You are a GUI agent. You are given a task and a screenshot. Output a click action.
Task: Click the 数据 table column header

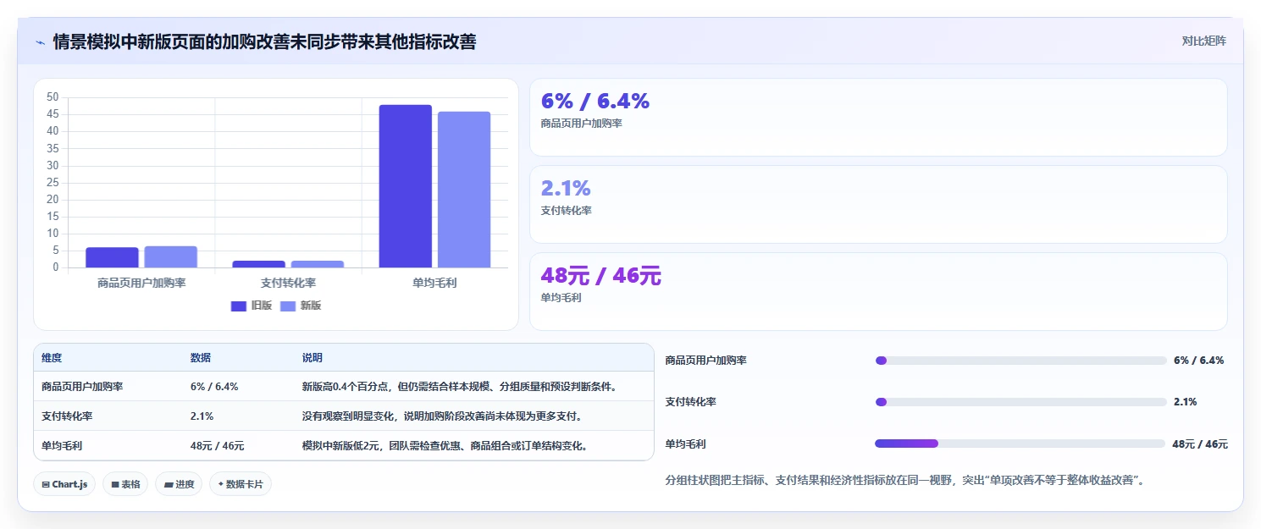pyautogui.click(x=201, y=358)
